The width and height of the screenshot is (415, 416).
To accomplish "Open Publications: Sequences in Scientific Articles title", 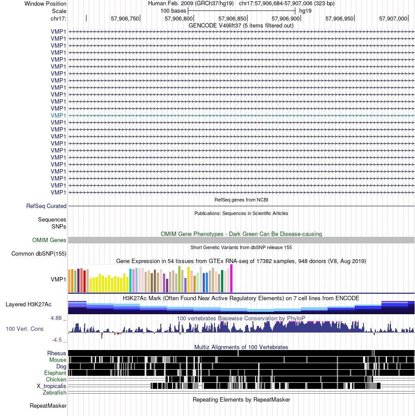I will pos(241,213).
